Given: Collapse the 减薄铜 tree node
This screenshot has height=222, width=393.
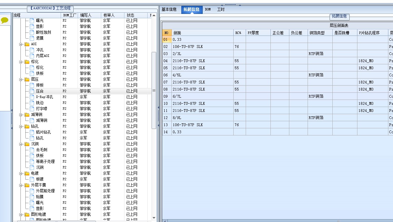Looking at the screenshot, I should click(21, 115).
